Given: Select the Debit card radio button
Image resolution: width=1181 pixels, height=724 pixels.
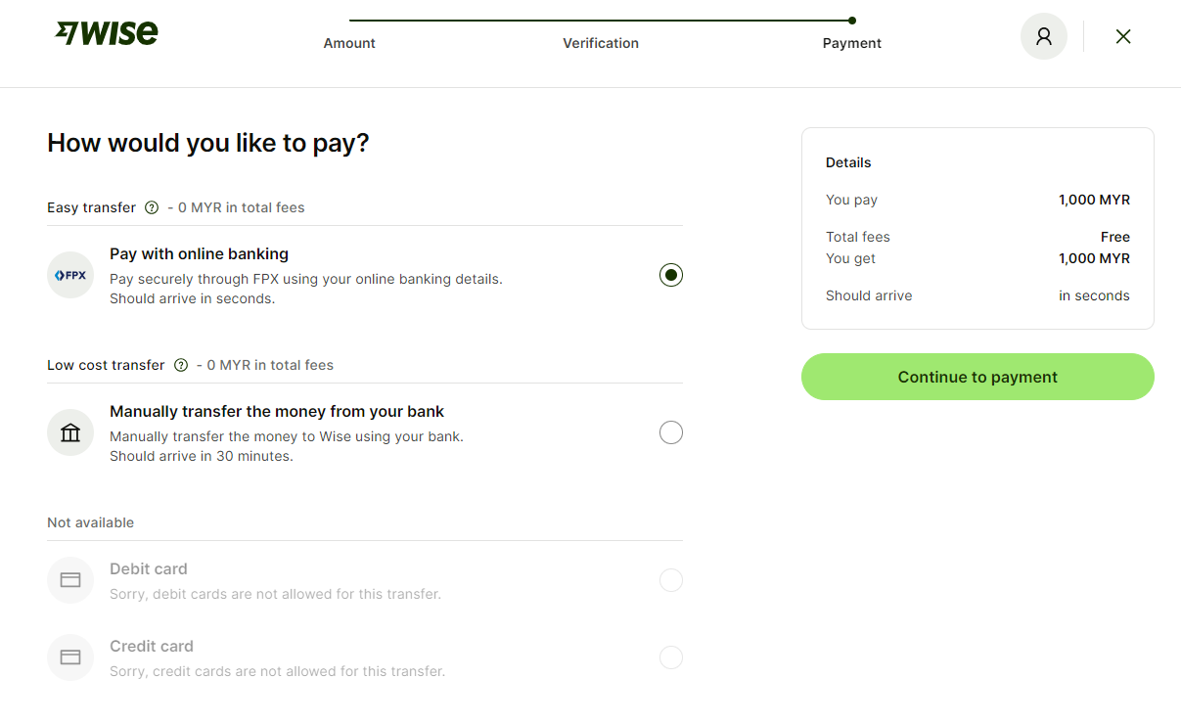Looking at the screenshot, I should pos(671,580).
